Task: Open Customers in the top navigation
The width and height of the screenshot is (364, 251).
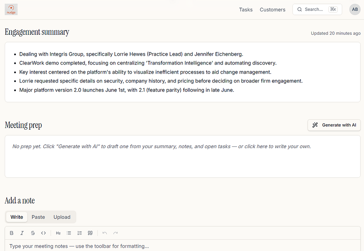Action: click(272, 10)
